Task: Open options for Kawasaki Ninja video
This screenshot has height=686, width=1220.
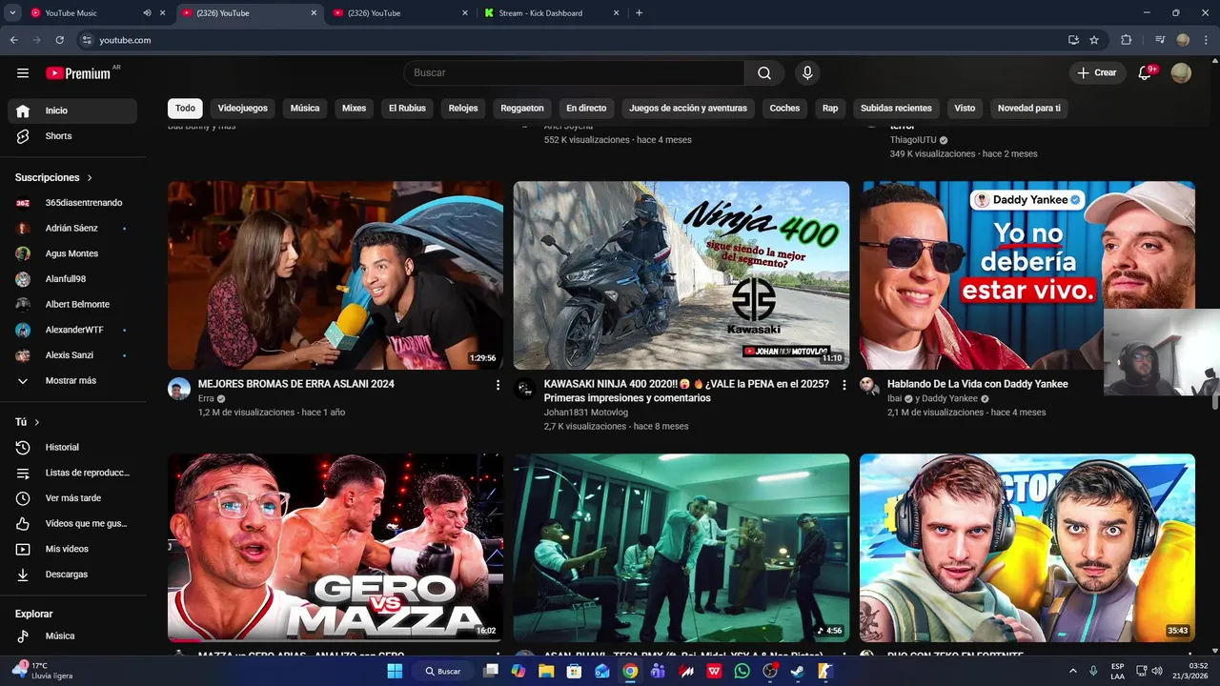Action: point(844,385)
